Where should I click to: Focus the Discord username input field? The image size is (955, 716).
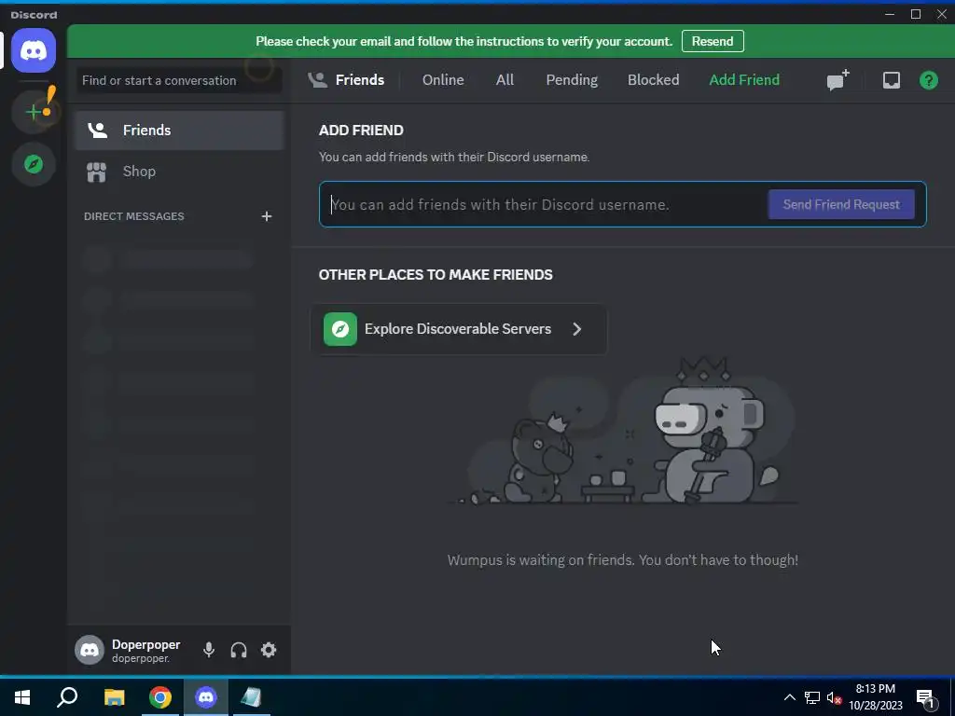[x=545, y=204]
